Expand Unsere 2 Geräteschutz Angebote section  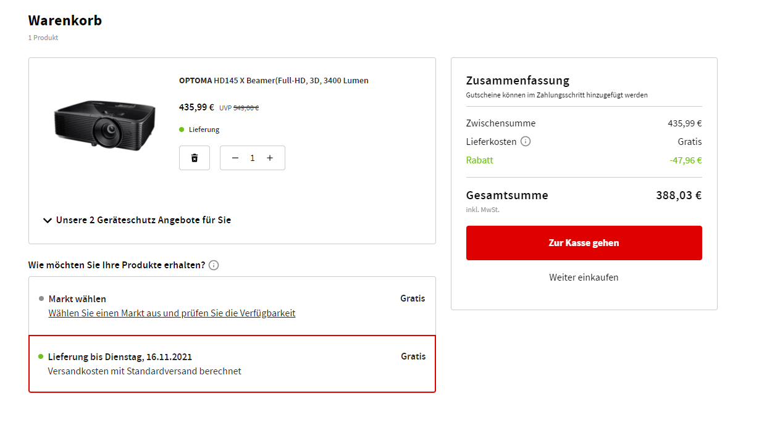(137, 220)
